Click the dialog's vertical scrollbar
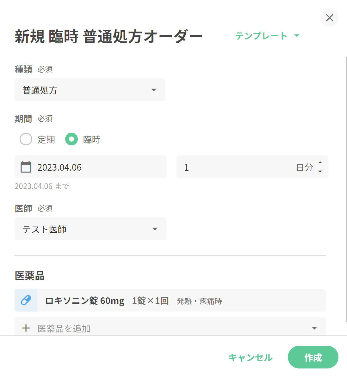Viewport: 347px width, 377px height. click(x=346, y=190)
